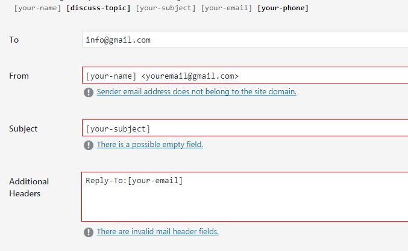Viewport: 408px width, 251px height.
Task: Click into the From input field
Action: [245, 75]
